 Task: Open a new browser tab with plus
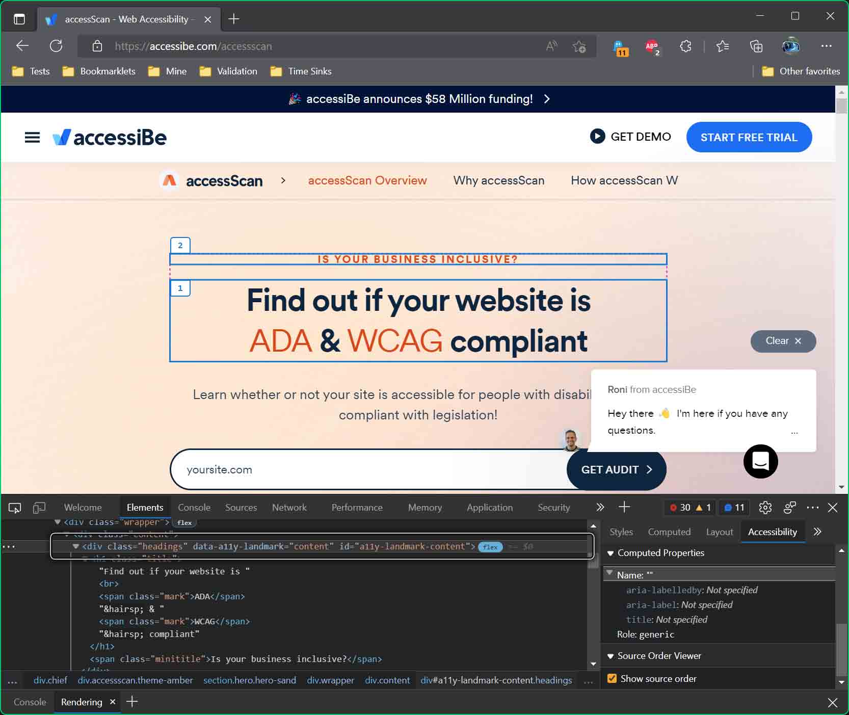click(x=234, y=19)
